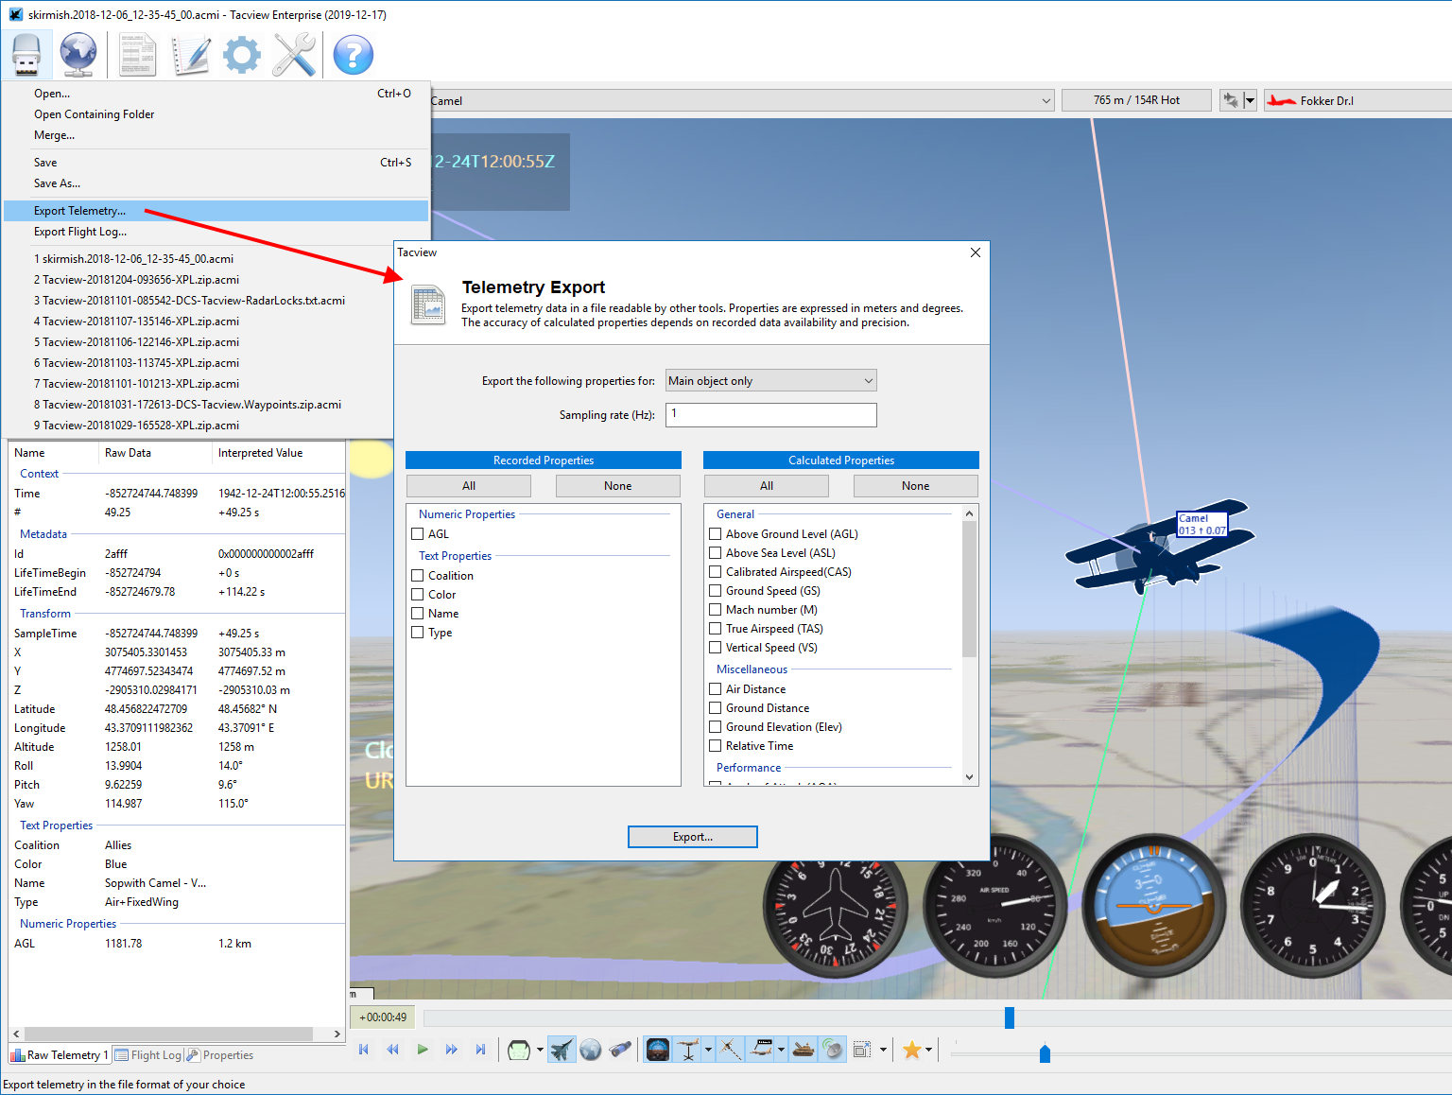
Task: Switch to the Properties tab
Action: tap(220, 1055)
